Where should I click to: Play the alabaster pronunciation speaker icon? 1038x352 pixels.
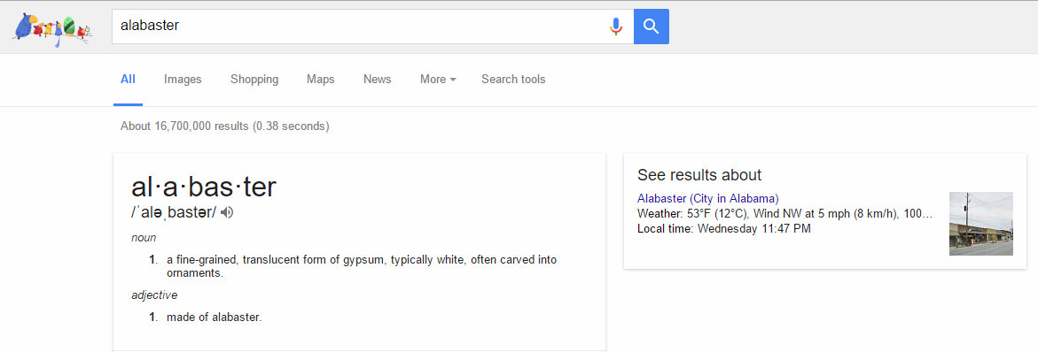pyautogui.click(x=227, y=212)
